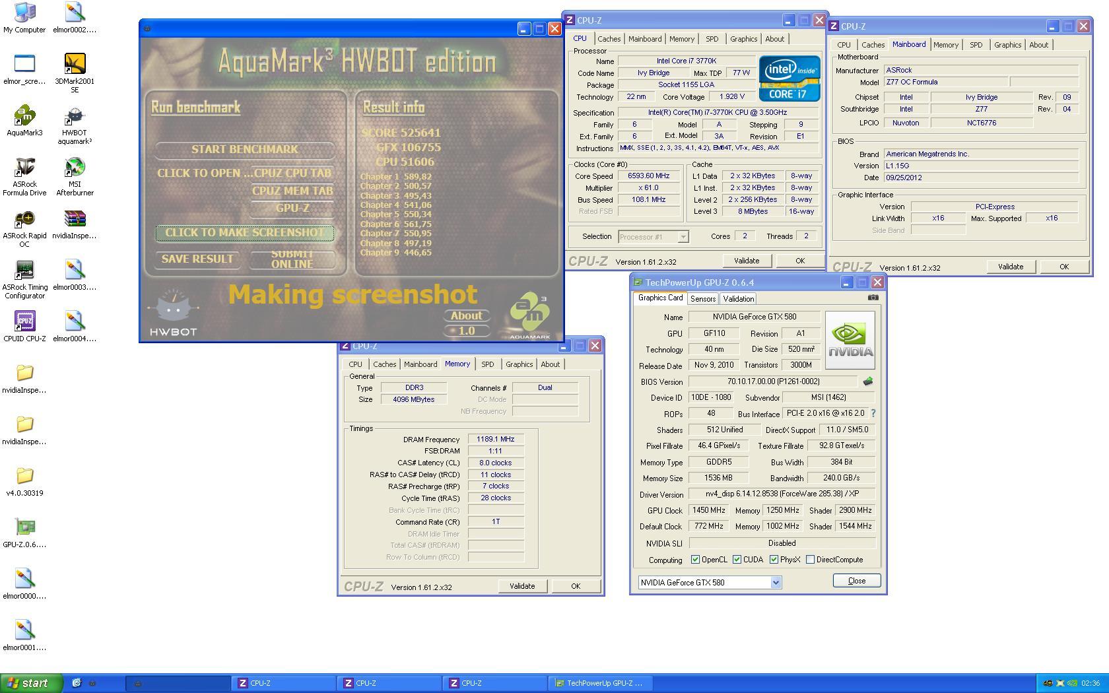Screen dimensions: 1109x693
Task: Open the Windows start menu
Action: [32, 683]
